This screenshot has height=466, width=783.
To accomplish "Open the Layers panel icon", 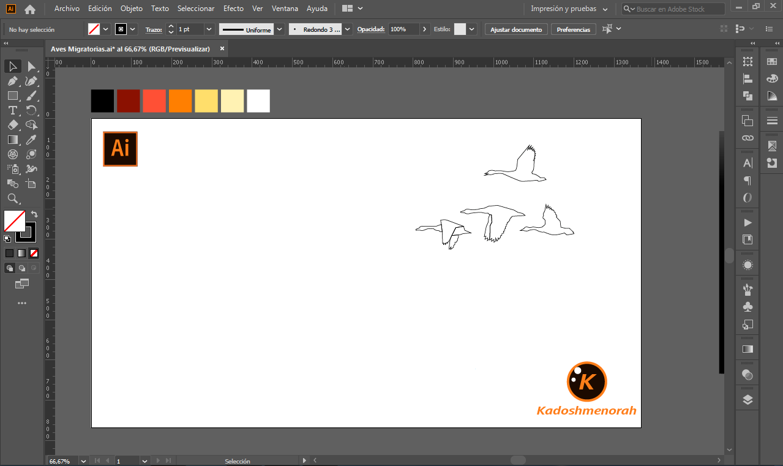I will [x=747, y=400].
